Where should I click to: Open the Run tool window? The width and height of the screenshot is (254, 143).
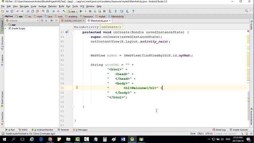point(10,130)
